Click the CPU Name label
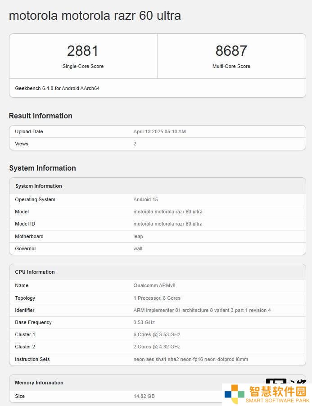 click(22, 286)
